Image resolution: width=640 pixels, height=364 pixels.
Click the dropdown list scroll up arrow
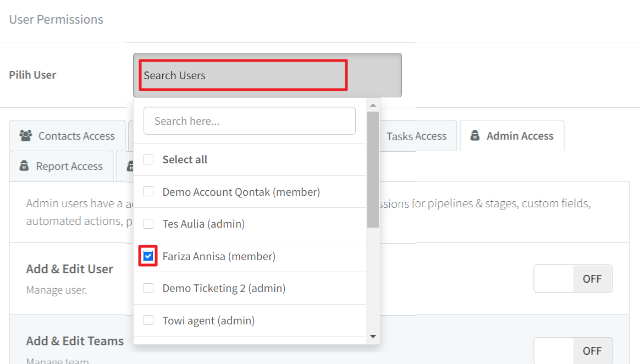click(x=373, y=105)
